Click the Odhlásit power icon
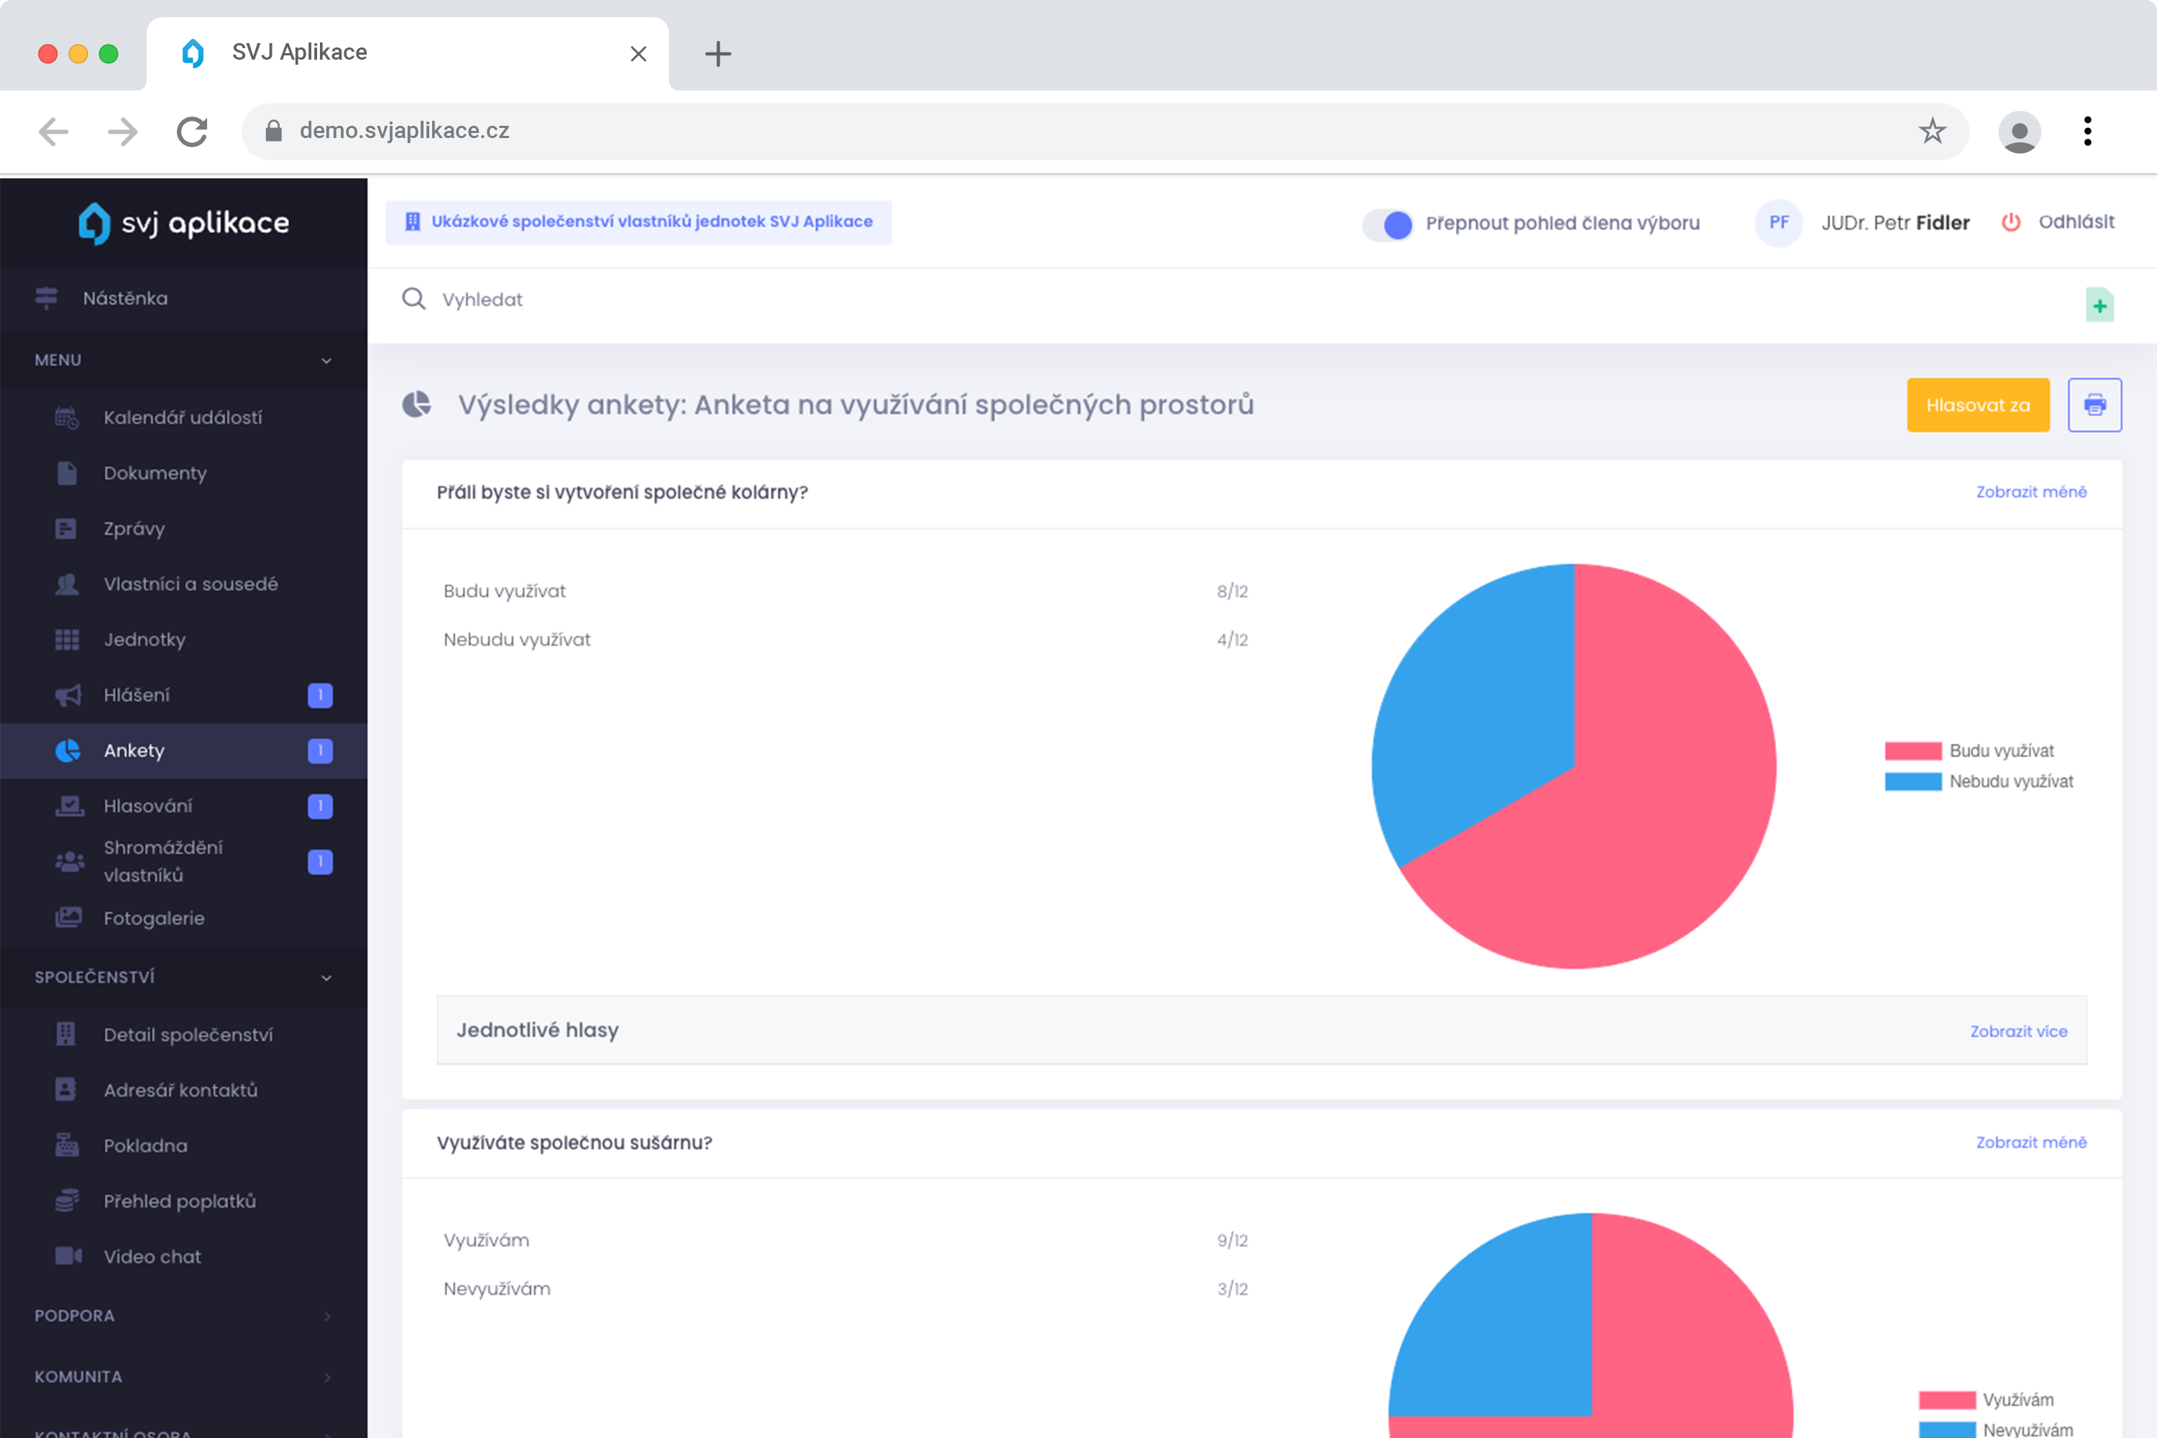The image size is (2157, 1438). [2010, 222]
